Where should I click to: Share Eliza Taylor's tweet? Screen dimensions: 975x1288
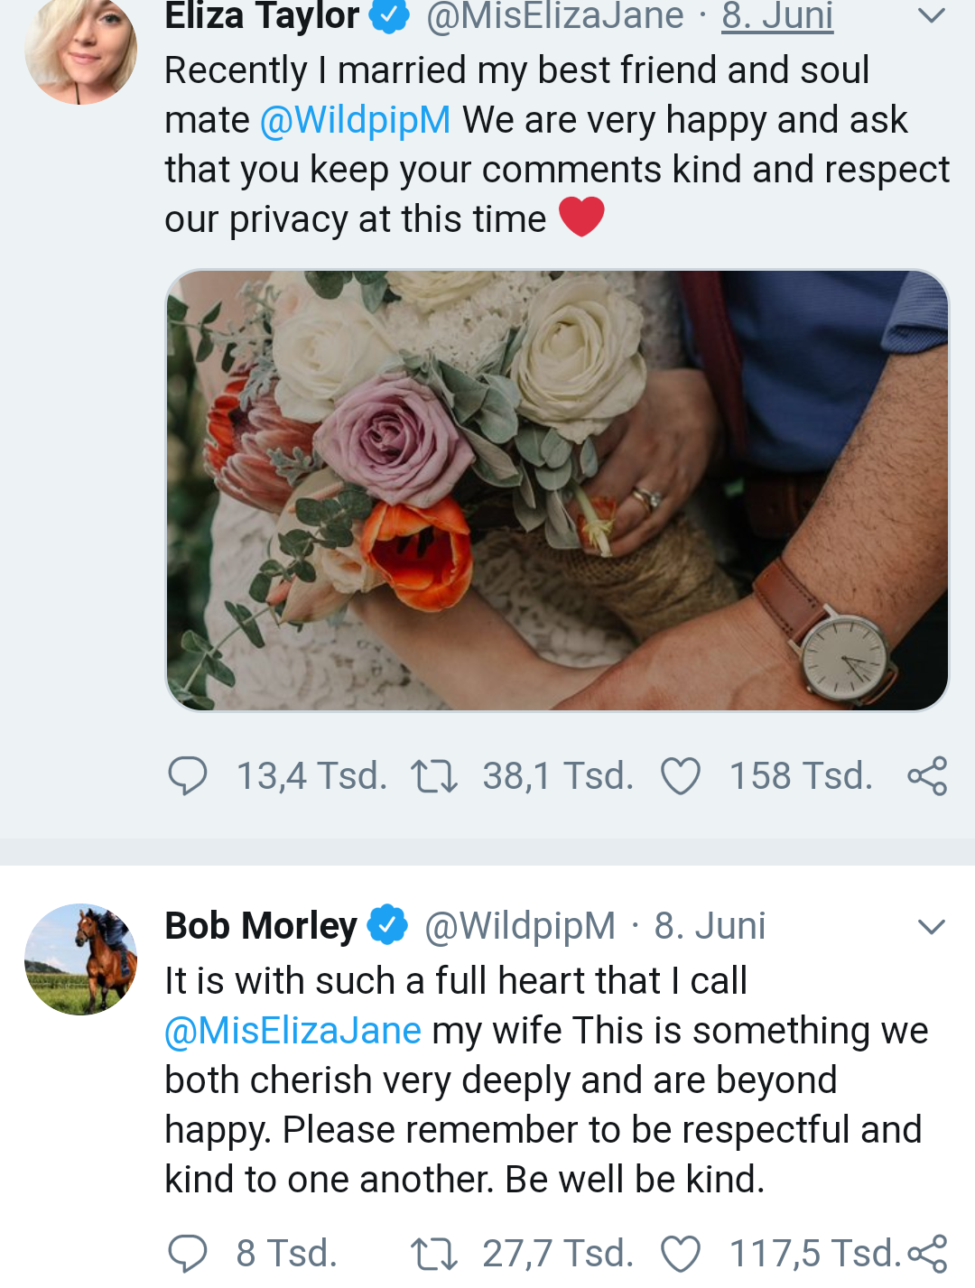[x=927, y=776]
